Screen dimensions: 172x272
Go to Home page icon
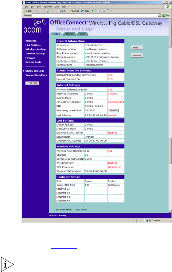52,11
